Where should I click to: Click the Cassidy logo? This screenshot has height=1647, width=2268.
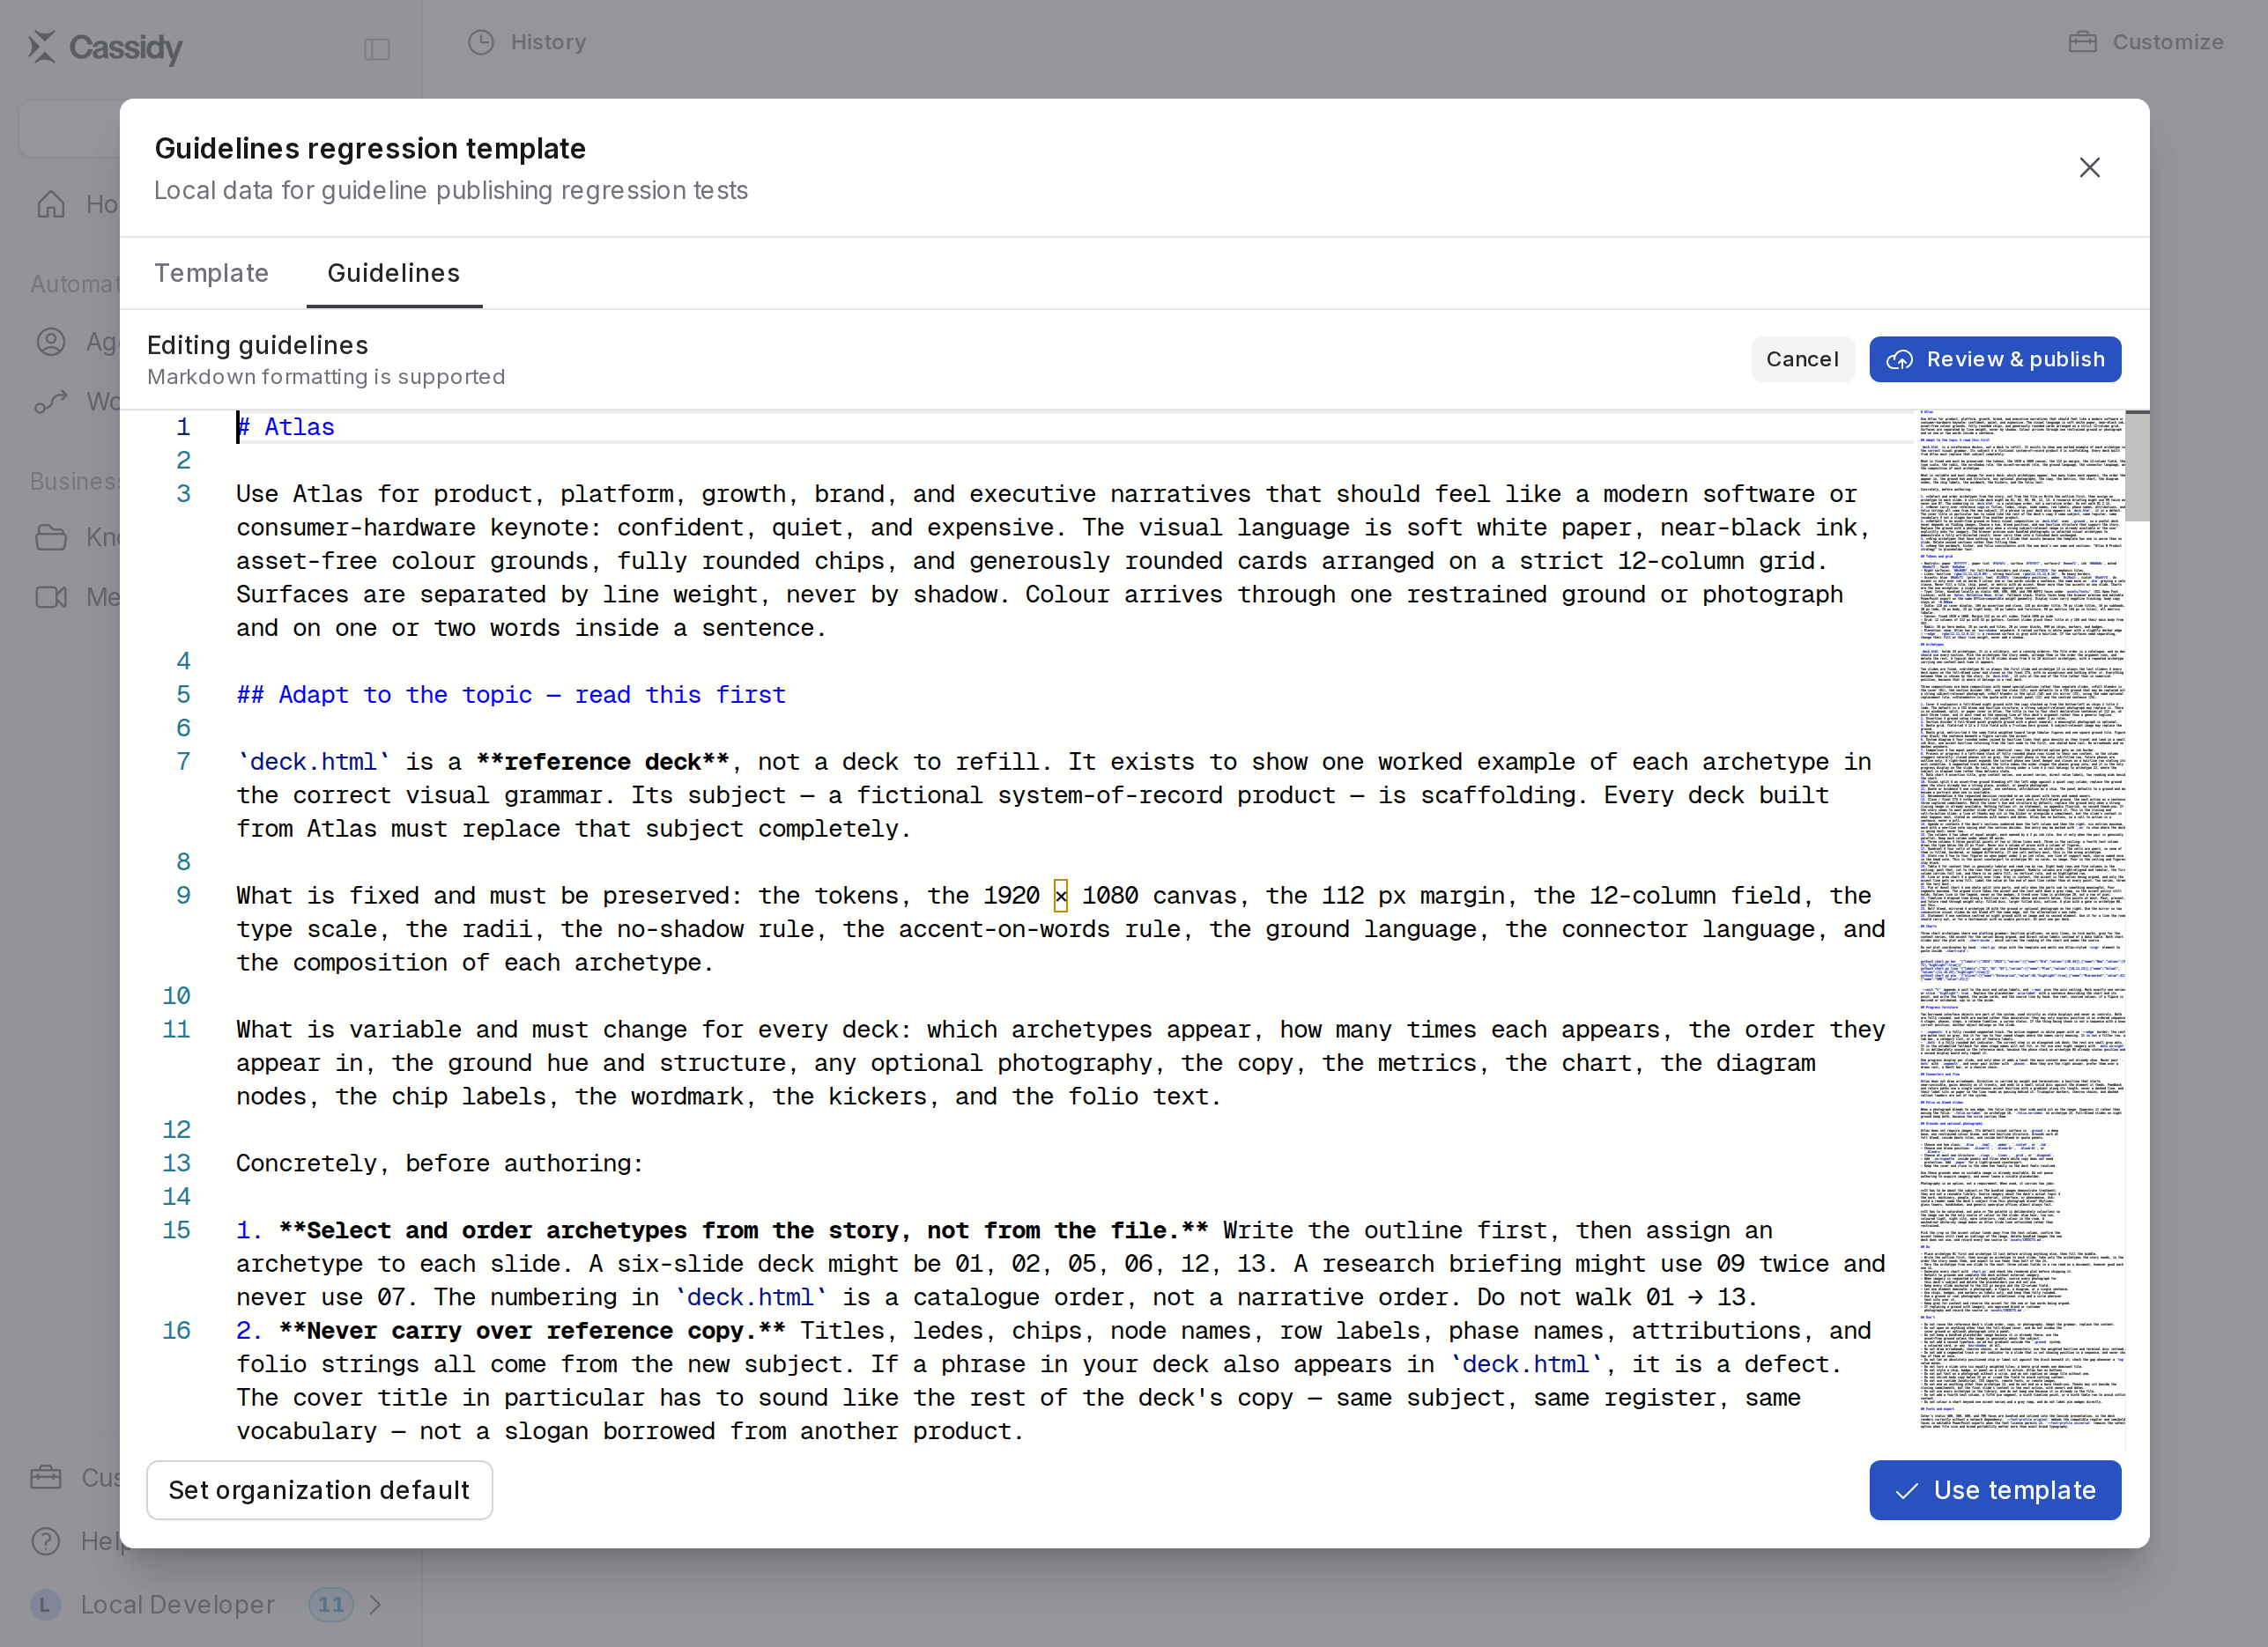pos(105,47)
